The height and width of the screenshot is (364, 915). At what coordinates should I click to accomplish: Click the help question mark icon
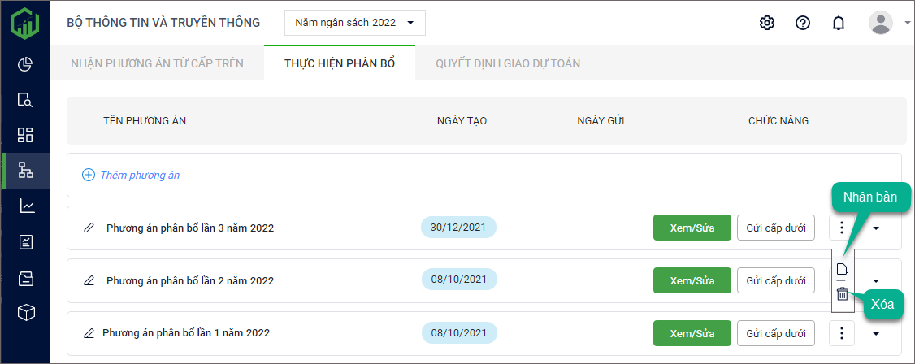tap(803, 23)
